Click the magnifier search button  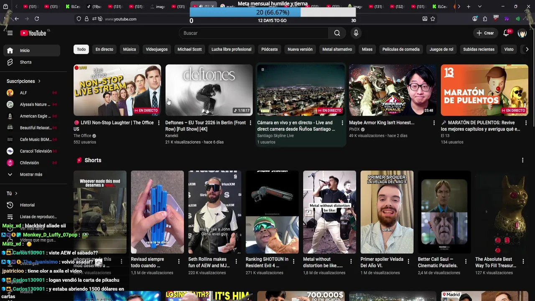(x=337, y=33)
